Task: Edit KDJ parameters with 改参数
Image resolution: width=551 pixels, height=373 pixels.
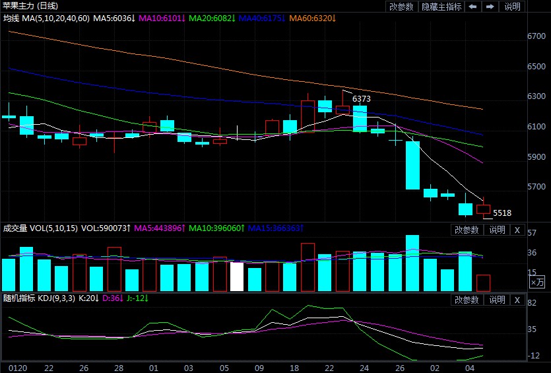Action: [467, 300]
